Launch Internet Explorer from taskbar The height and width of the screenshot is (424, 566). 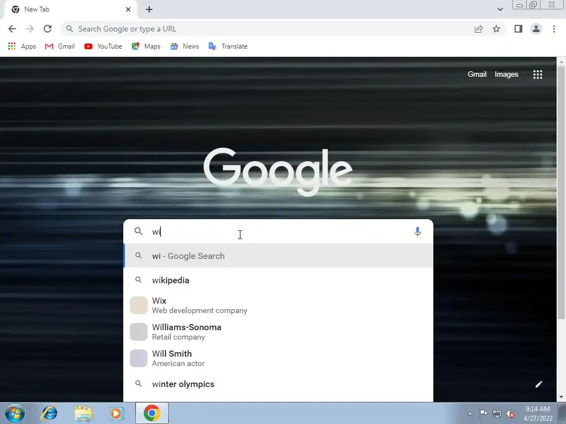[49, 413]
